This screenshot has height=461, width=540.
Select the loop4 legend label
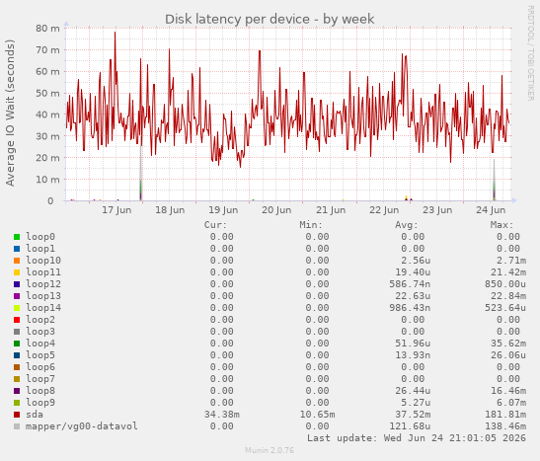pyautogui.click(x=40, y=344)
